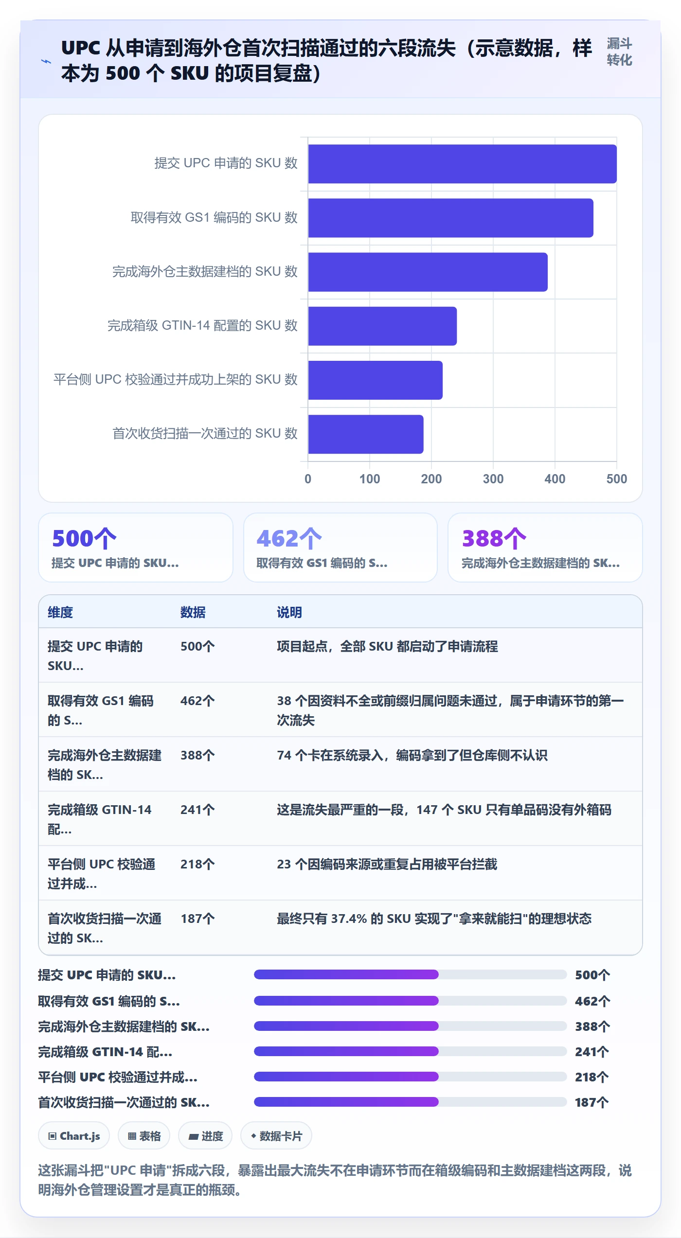Click the 241个 cell in the table
The image size is (681, 1238).
click(197, 810)
